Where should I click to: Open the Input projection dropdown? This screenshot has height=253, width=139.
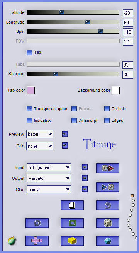point(49,168)
